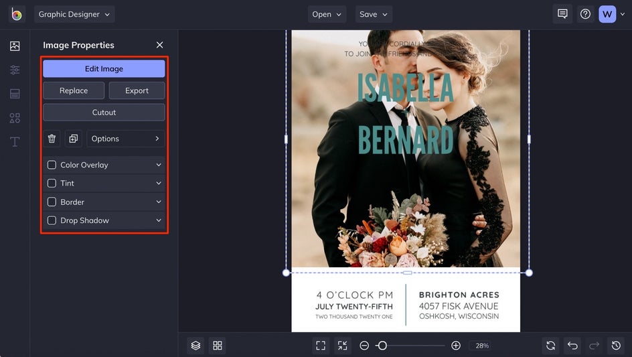Screen dimensions: 632x357
Task: Select the 4 O'CLOCK PM text
Action: pos(355,295)
